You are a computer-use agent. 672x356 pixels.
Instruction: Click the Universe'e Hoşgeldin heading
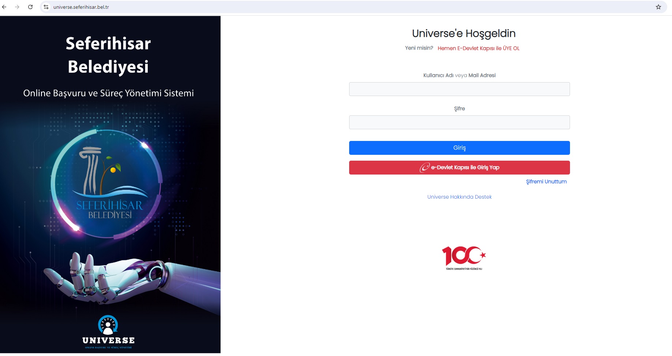point(464,33)
